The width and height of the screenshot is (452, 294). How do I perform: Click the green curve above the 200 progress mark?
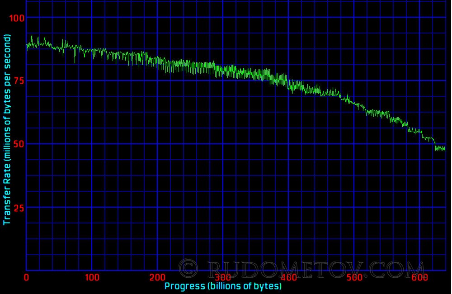coord(157,62)
